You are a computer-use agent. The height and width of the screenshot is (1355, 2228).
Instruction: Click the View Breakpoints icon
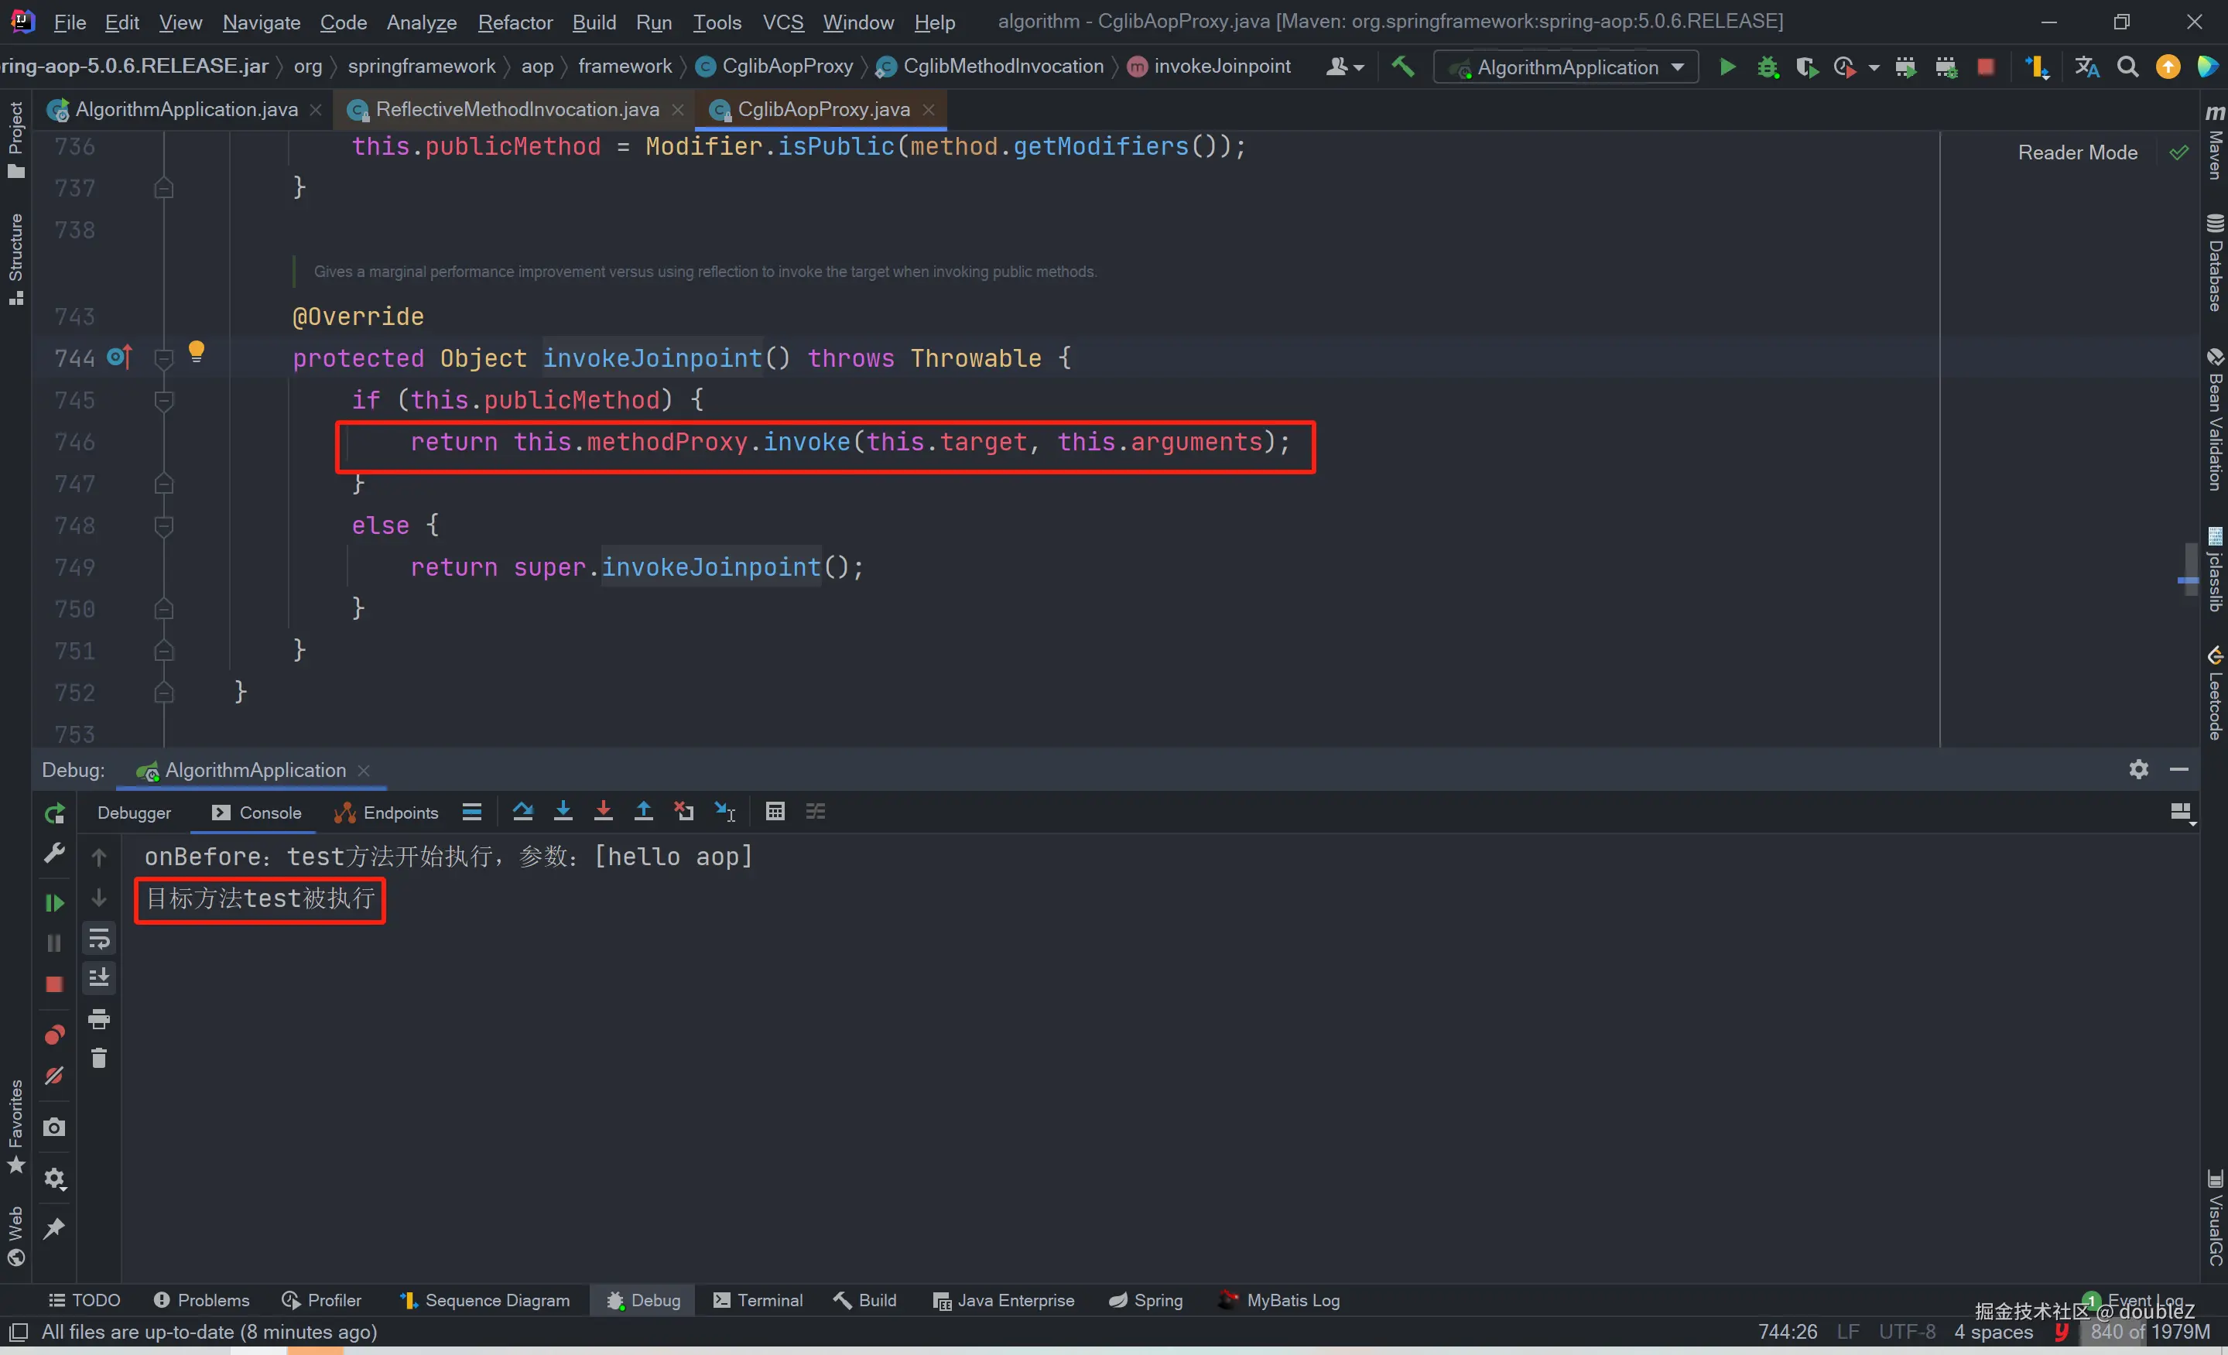coord(54,1034)
